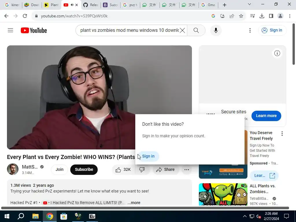The height and width of the screenshot is (222, 296).
Task: Mute the YouTube tab audio icon
Action: coord(72,5)
